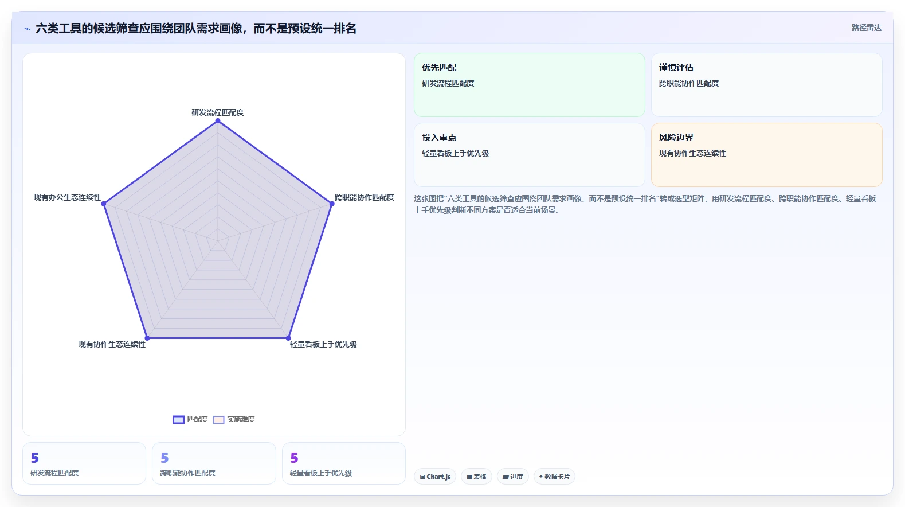905x507 pixels.
Task: Click the radar point at 现有协作生态连续性
Action: pos(147,338)
